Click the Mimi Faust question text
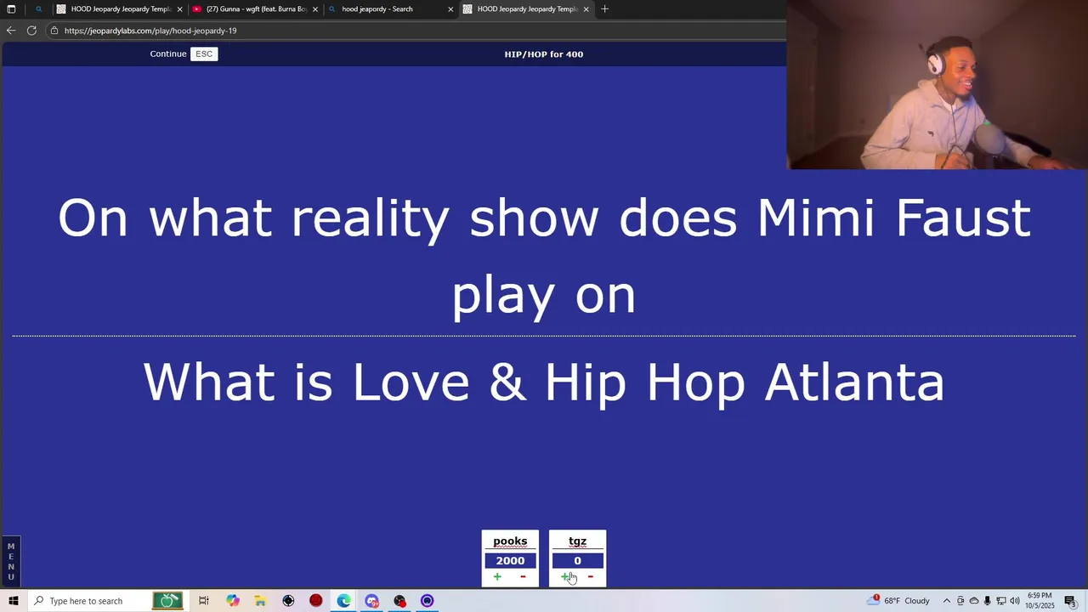The width and height of the screenshot is (1088, 612). click(x=544, y=255)
